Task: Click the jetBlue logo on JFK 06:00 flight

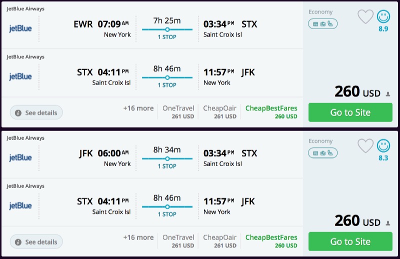Action: [20, 157]
